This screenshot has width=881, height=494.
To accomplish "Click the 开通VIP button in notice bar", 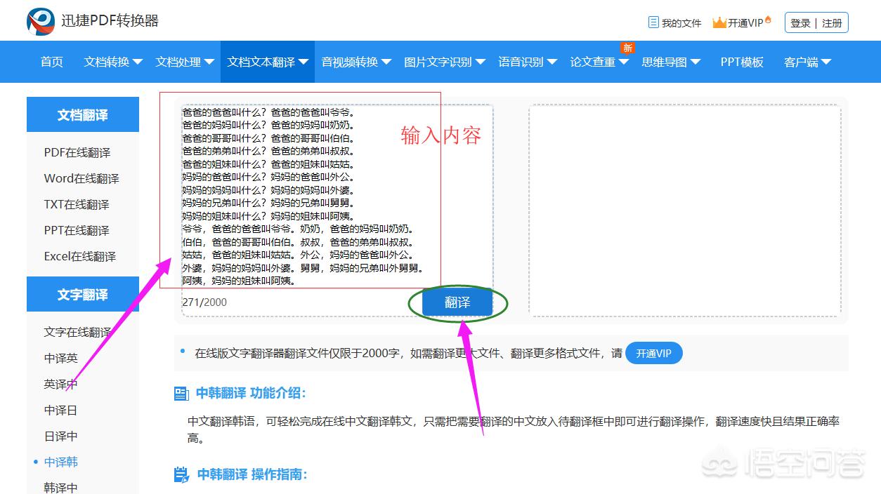I will point(653,354).
